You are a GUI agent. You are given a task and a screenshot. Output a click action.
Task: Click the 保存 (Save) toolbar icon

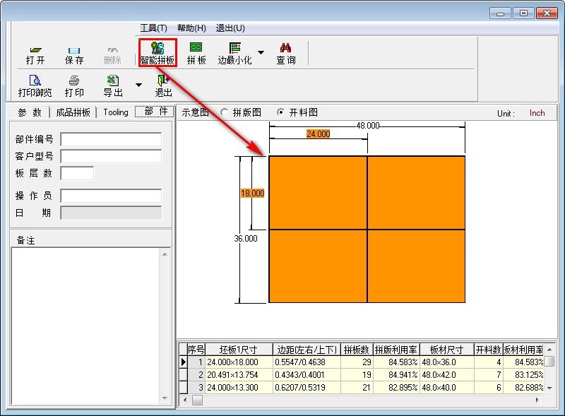point(74,56)
